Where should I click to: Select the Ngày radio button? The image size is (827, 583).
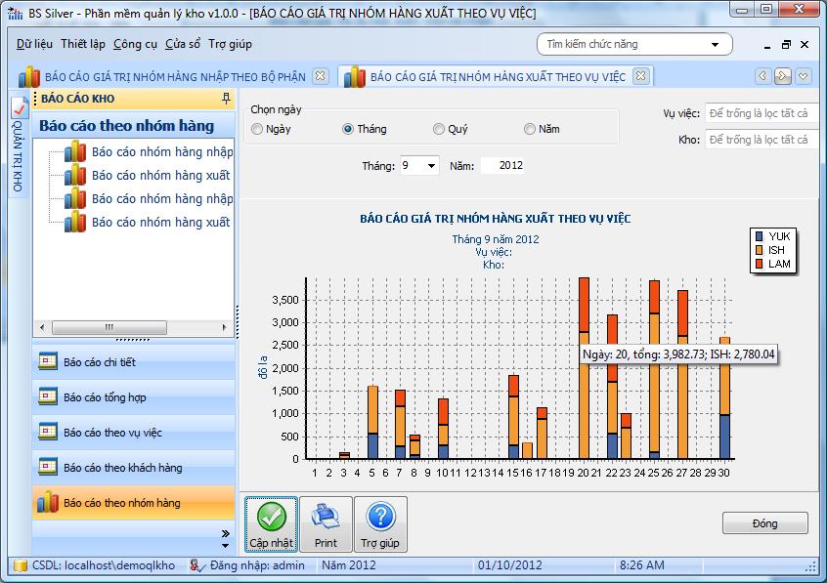(x=257, y=129)
